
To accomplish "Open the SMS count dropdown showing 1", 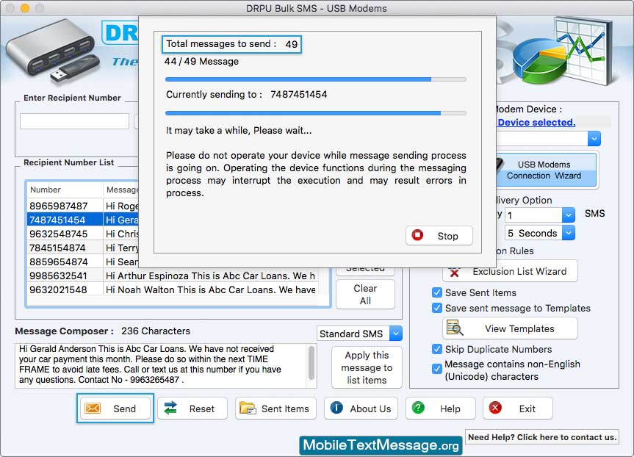I will pyautogui.click(x=568, y=215).
